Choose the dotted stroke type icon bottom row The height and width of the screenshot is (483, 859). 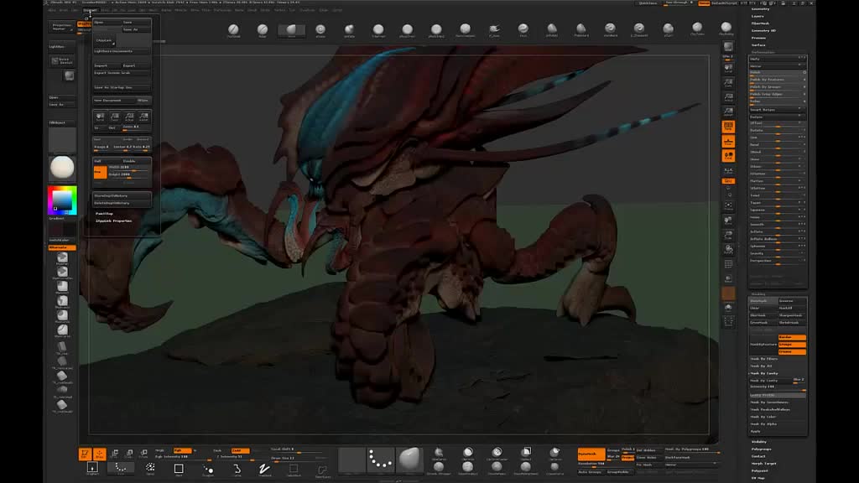[121, 469]
